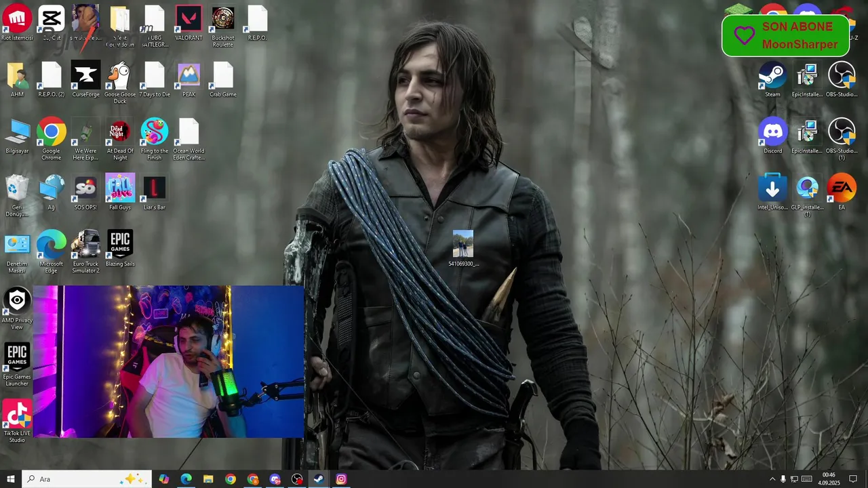This screenshot has height=488, width=868.
Task: Select the Buckshot Roulette shortcut
Action: click(x=223, y=19)
